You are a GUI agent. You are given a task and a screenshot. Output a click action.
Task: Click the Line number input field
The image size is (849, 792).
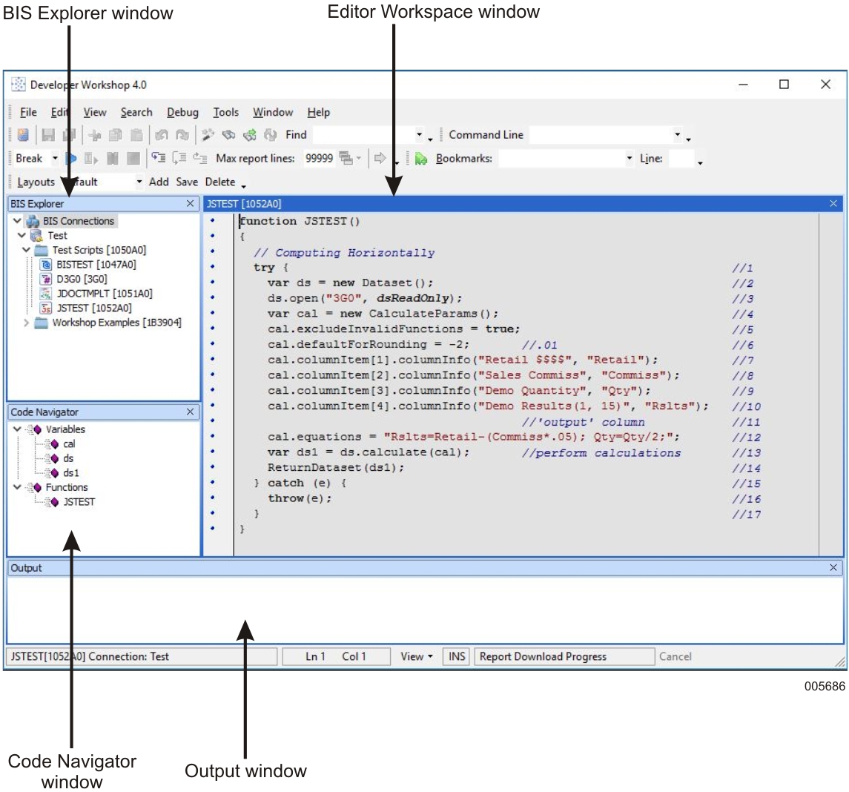click(x=681, y=159)
